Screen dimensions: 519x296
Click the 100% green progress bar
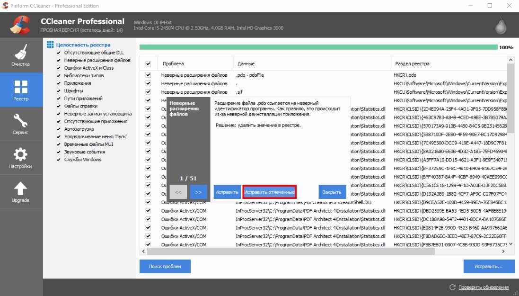[318, 47]
